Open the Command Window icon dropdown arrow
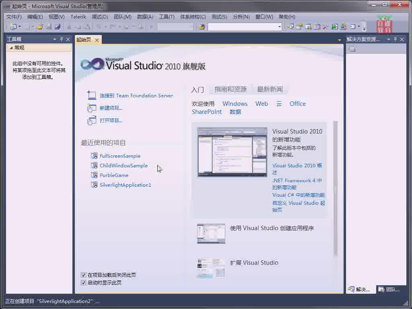This screenshot has width=412, height=309. pos(358,27)
